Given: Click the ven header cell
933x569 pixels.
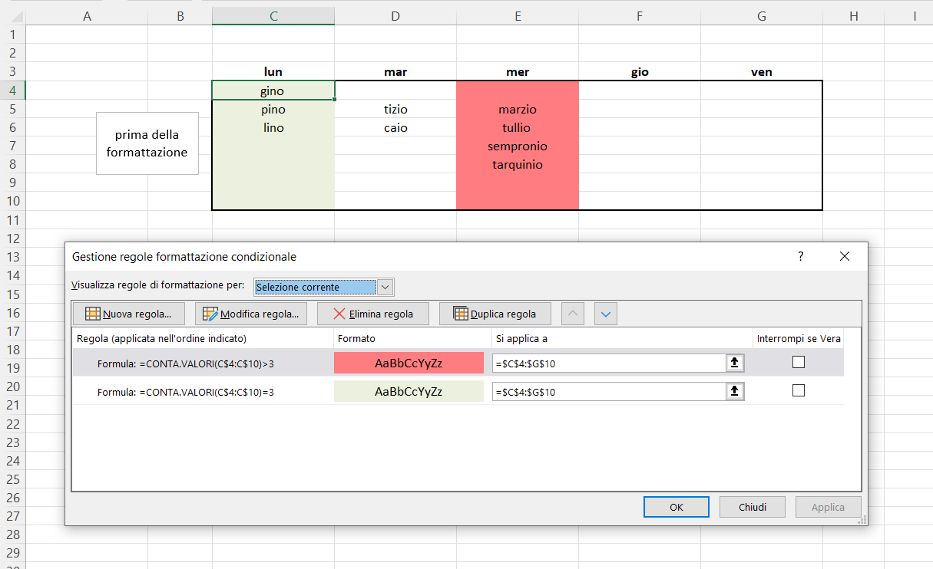Looking at the screenshot, I should (x=762, y=72).
